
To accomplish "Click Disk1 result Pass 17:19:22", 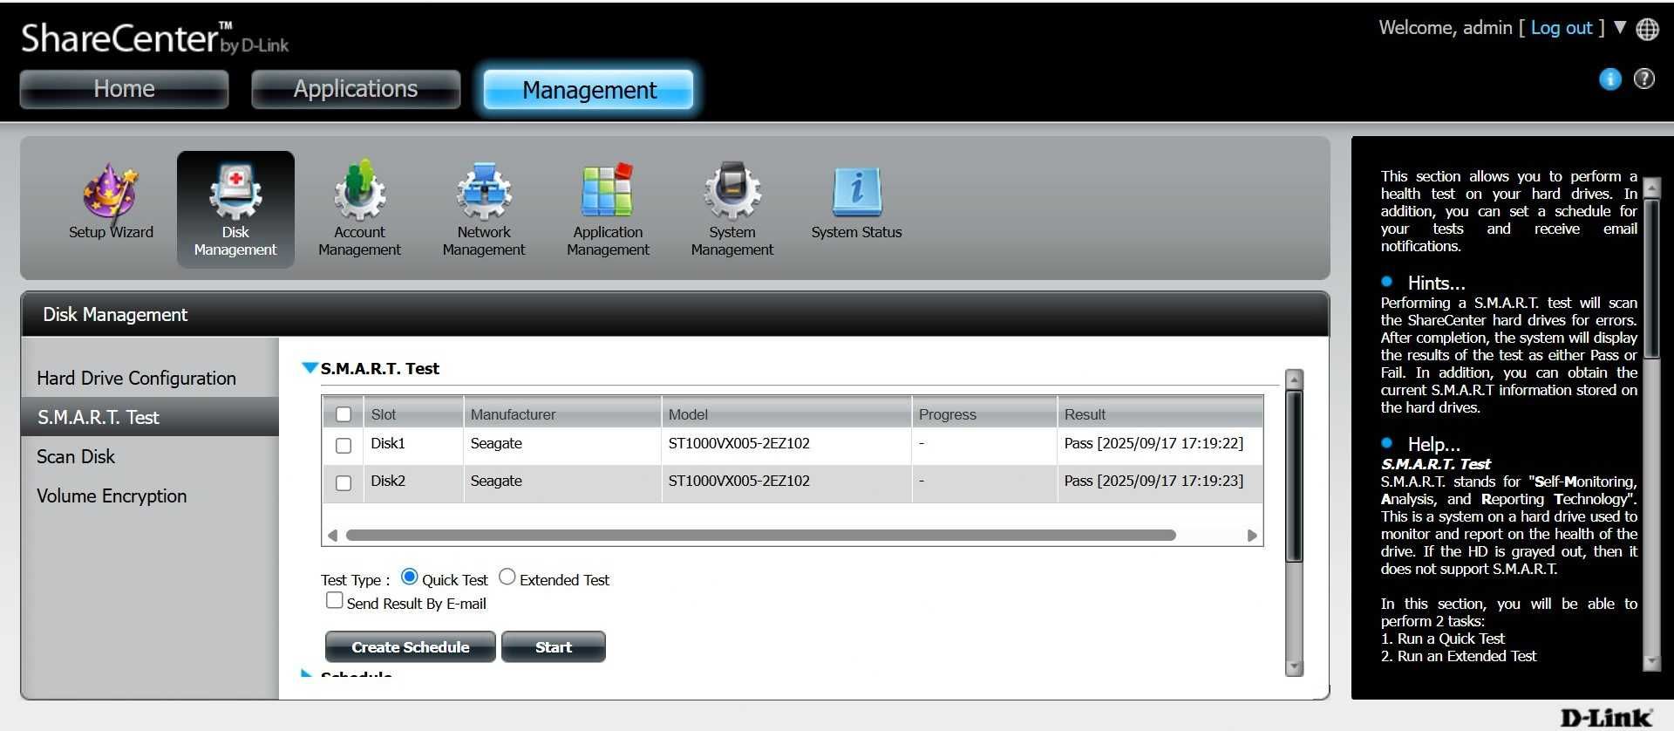I will 1153,443.
